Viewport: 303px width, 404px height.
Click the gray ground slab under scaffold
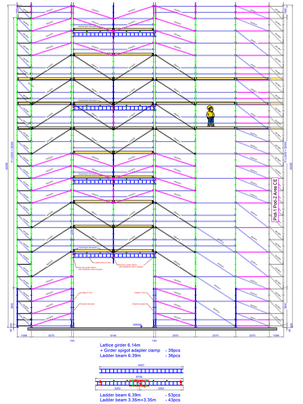(152, 329)
